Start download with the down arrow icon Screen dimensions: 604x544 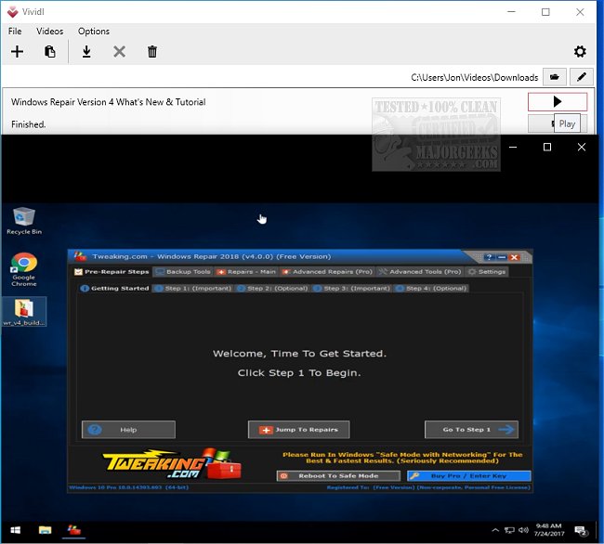point(86,52)
